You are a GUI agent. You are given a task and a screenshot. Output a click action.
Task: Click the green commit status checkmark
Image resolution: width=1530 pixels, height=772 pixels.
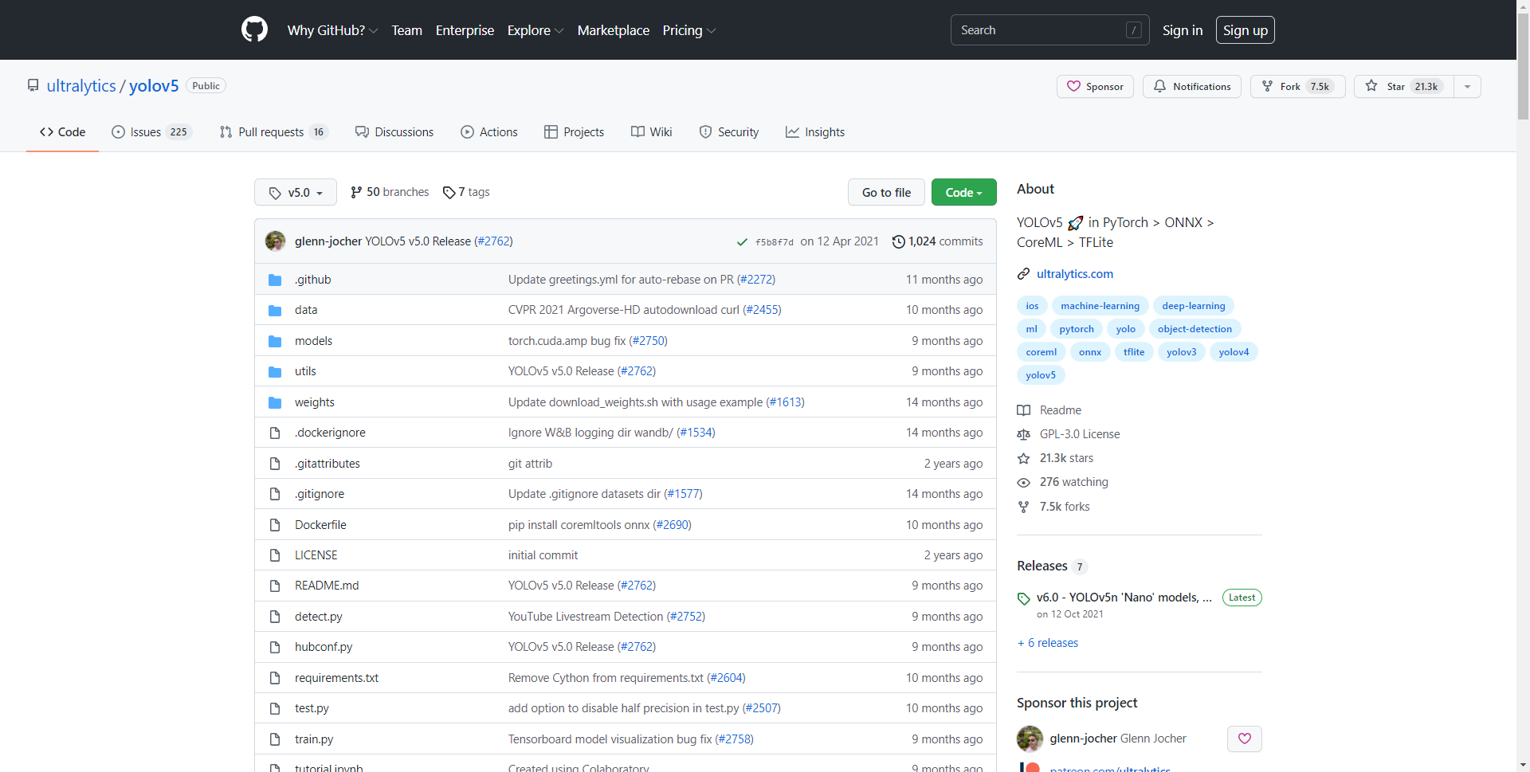click(742, 241)
